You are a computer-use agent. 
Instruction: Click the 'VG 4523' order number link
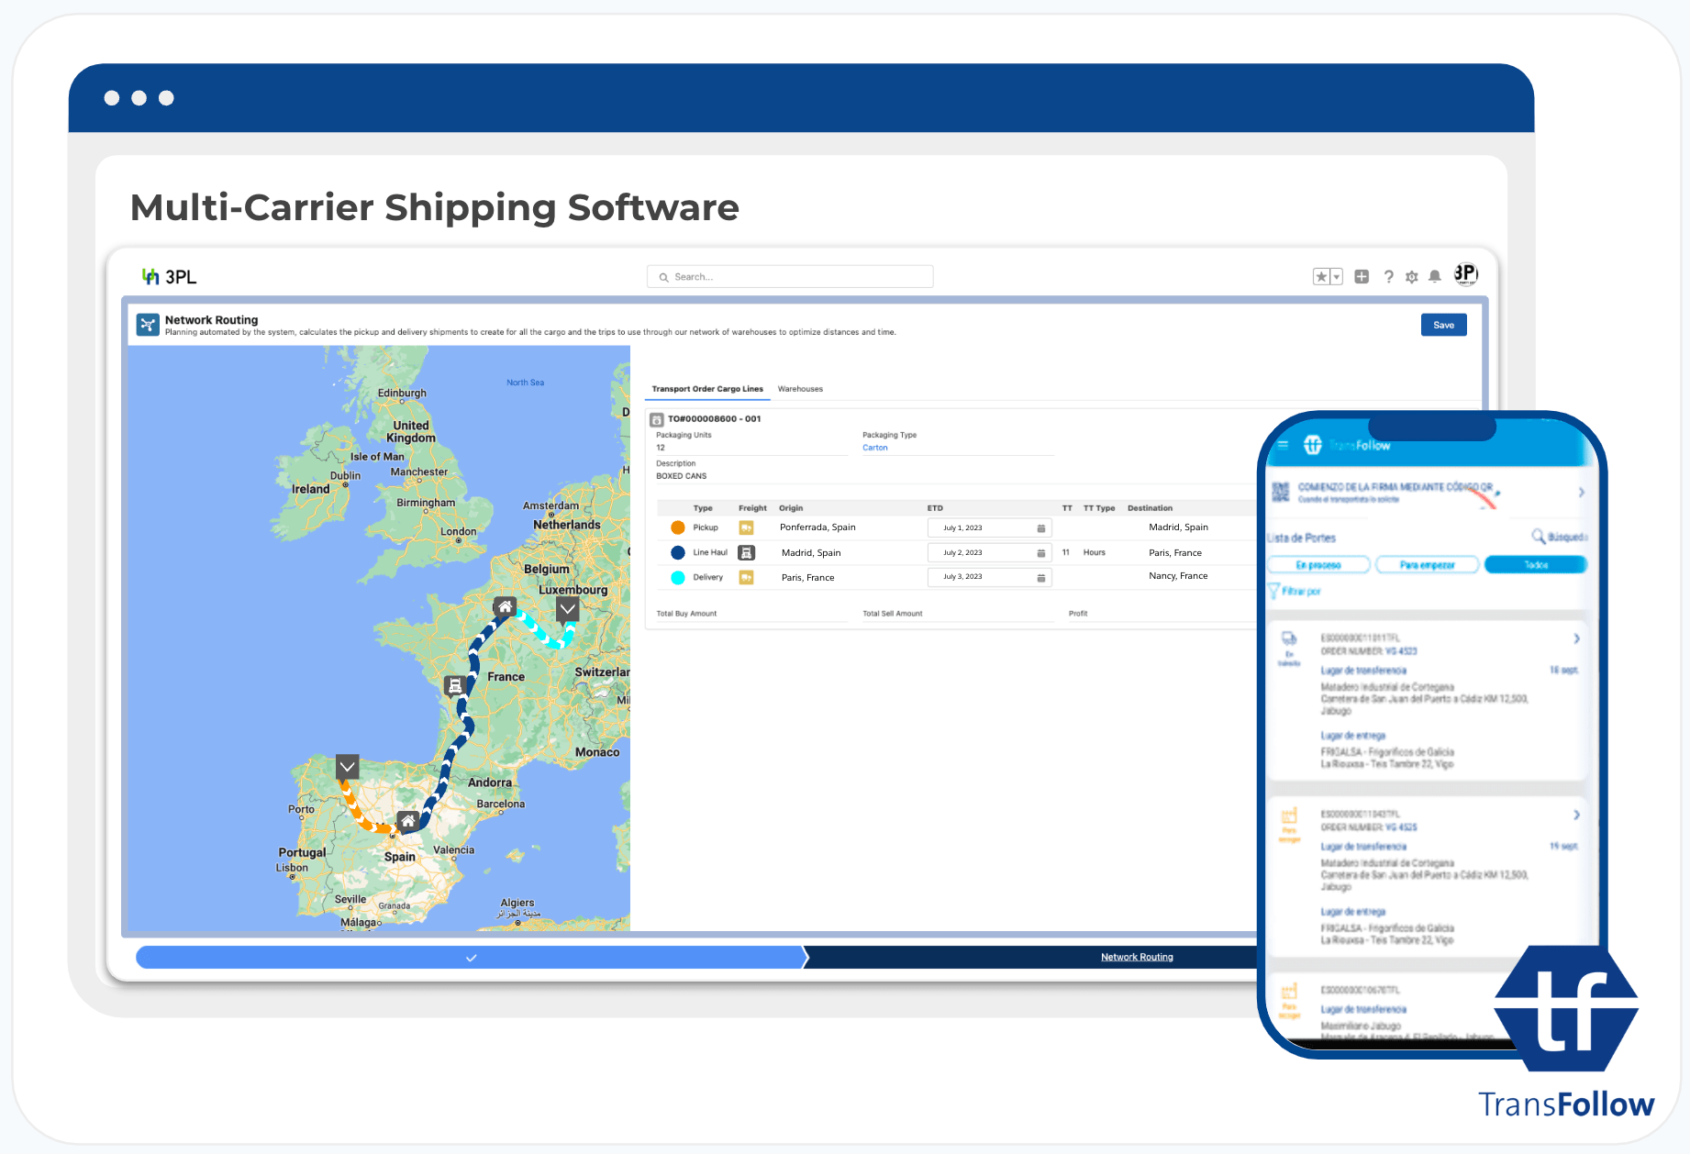[1401, 651]
